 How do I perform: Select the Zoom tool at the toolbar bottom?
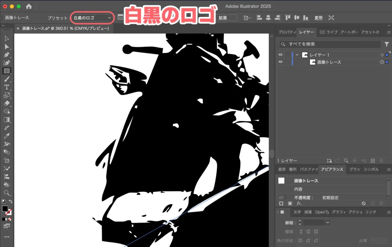7,193
